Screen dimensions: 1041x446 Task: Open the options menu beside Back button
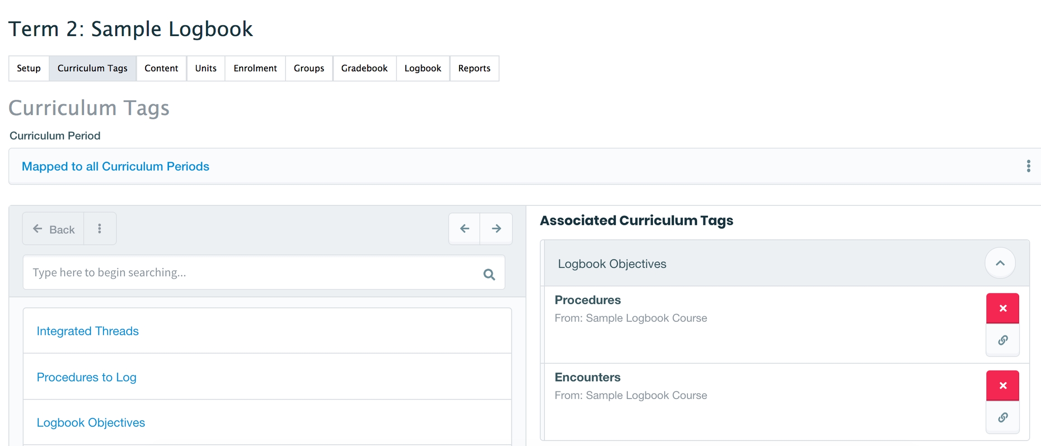pos(99,229)
